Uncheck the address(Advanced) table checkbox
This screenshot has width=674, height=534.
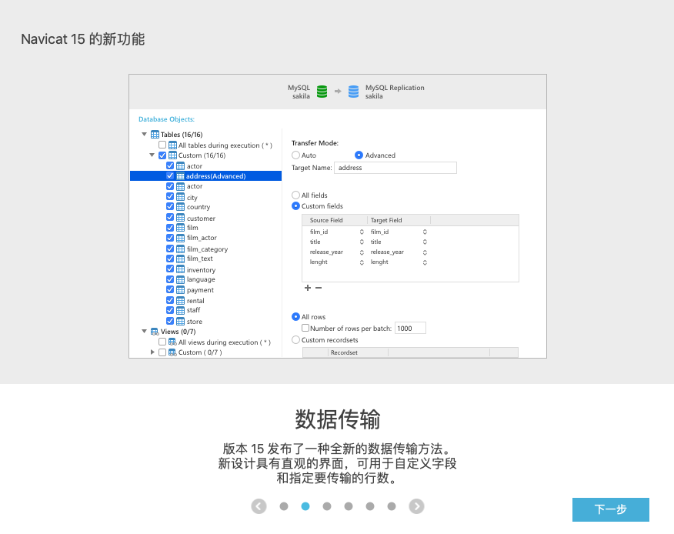[170, 176]
